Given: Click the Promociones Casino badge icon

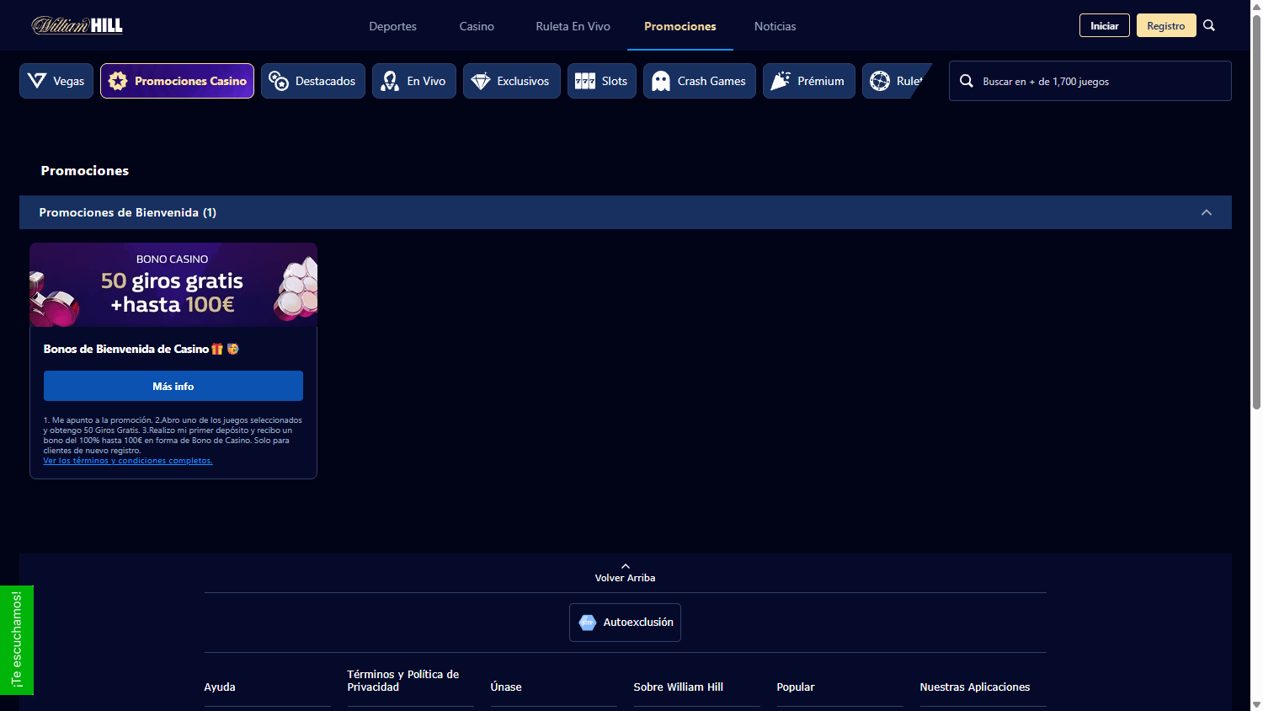Looking at the screenshot, I should coord(118,81).
